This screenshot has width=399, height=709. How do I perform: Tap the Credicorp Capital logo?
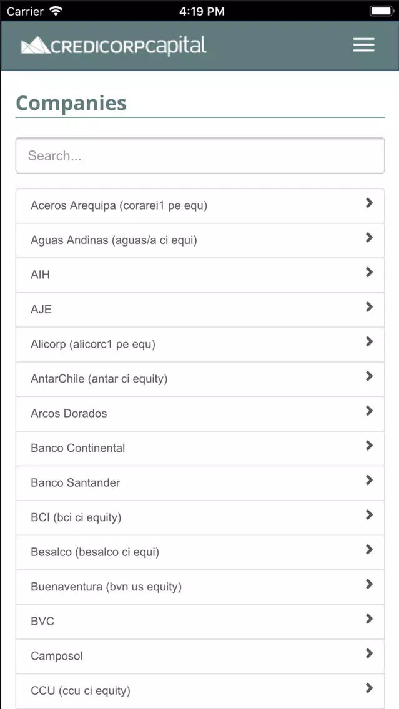[x=114, y=46]
